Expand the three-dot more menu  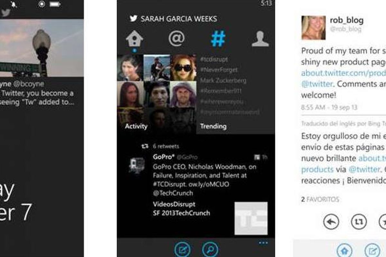pos(263,243)
